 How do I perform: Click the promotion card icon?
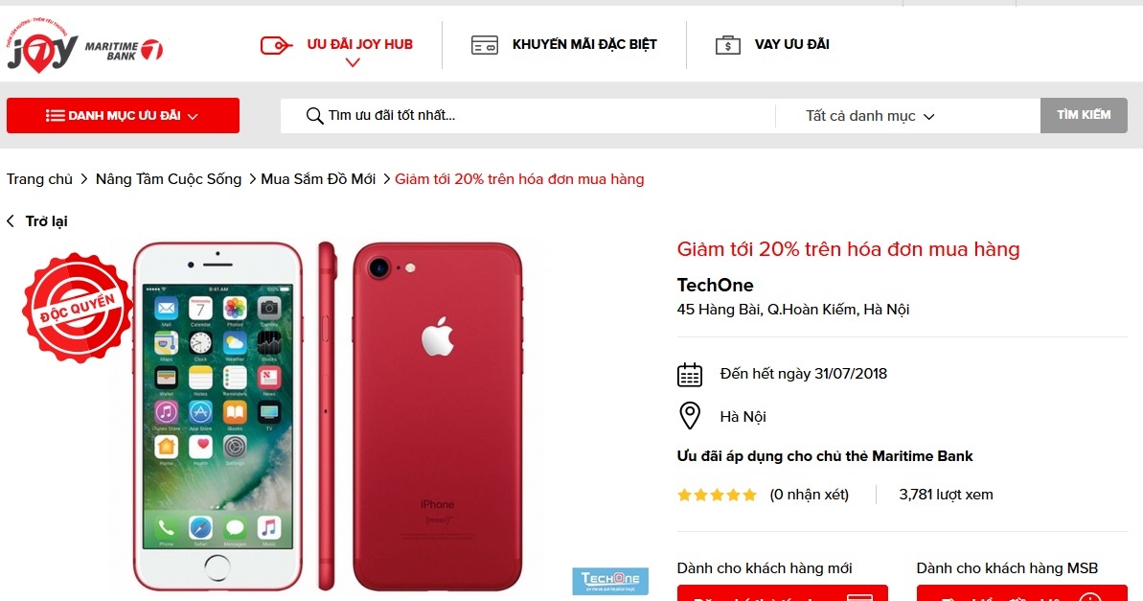pyautogui.click(x=484, y=45)
